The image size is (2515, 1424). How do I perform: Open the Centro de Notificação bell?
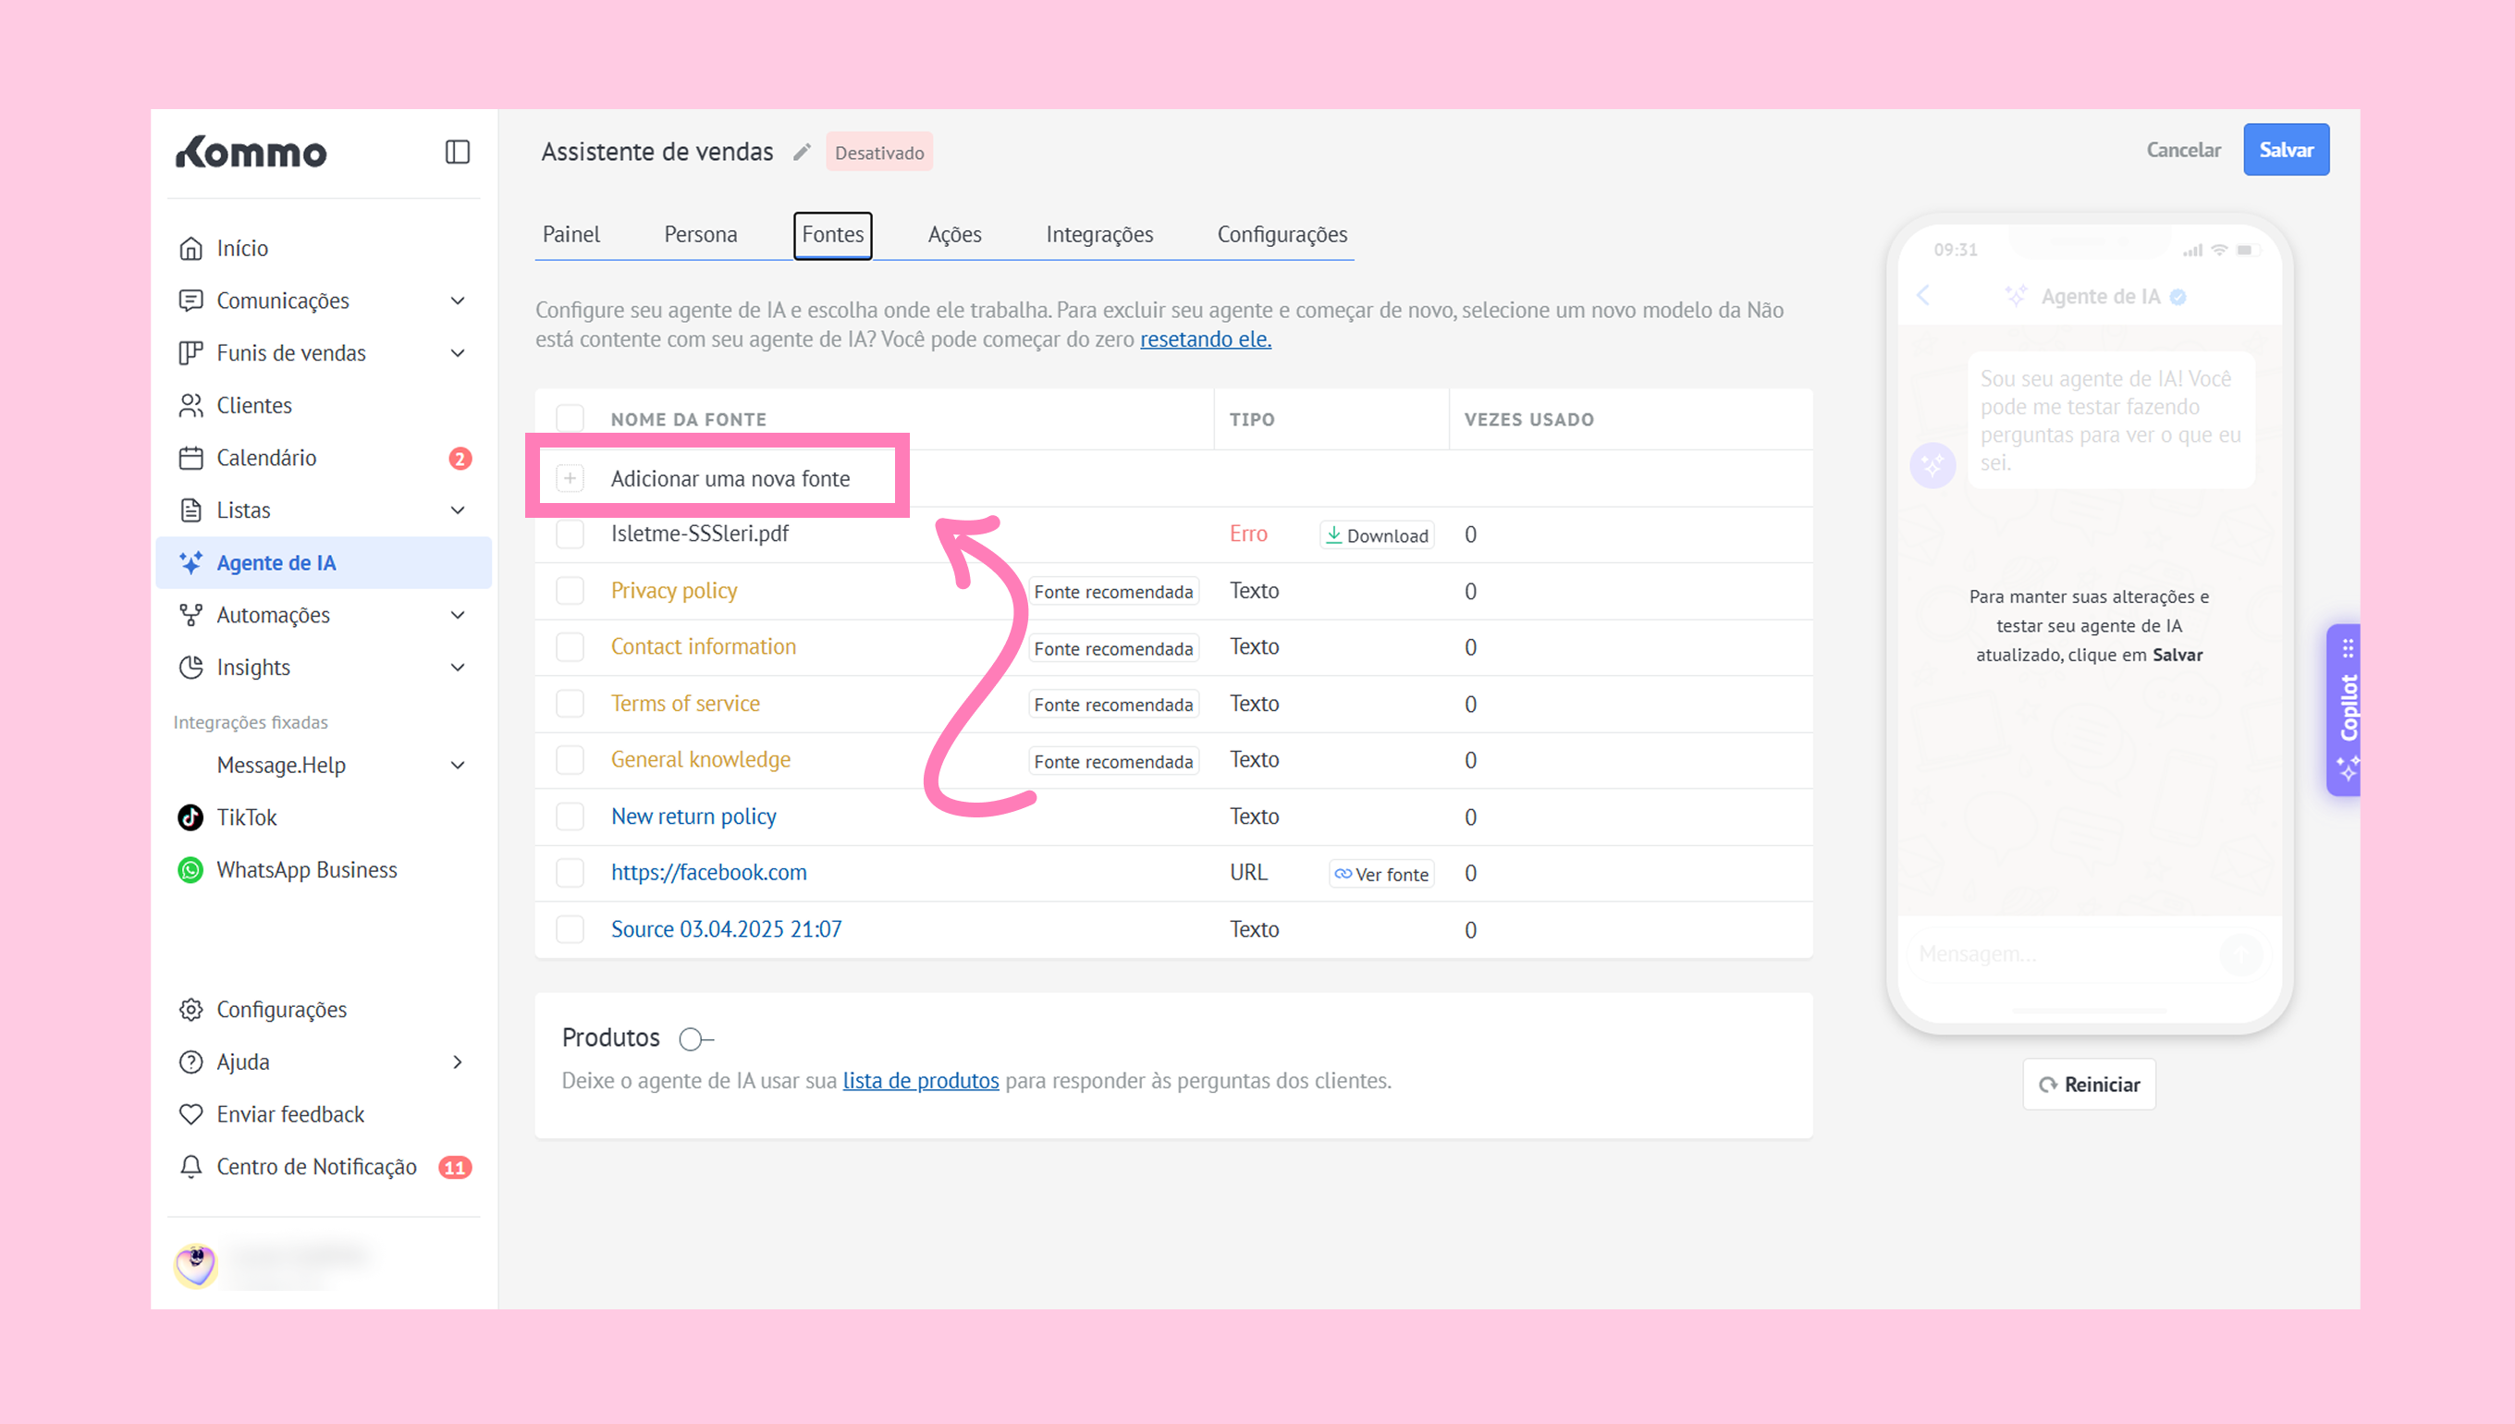pyautogui.click(x=190, y=1167)
